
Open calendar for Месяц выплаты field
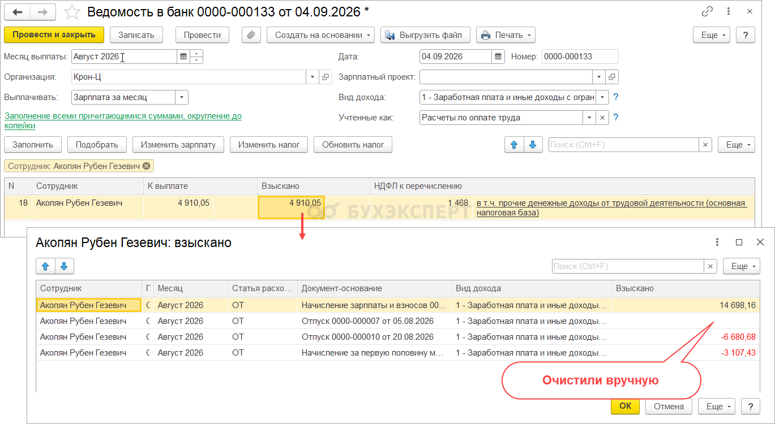click(x=183, y=57)
